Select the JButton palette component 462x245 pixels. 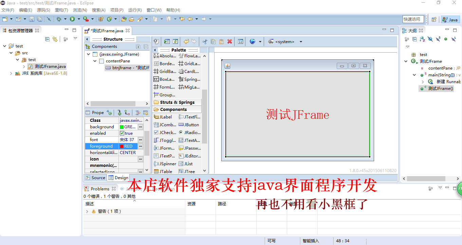(x=189, y=125)
